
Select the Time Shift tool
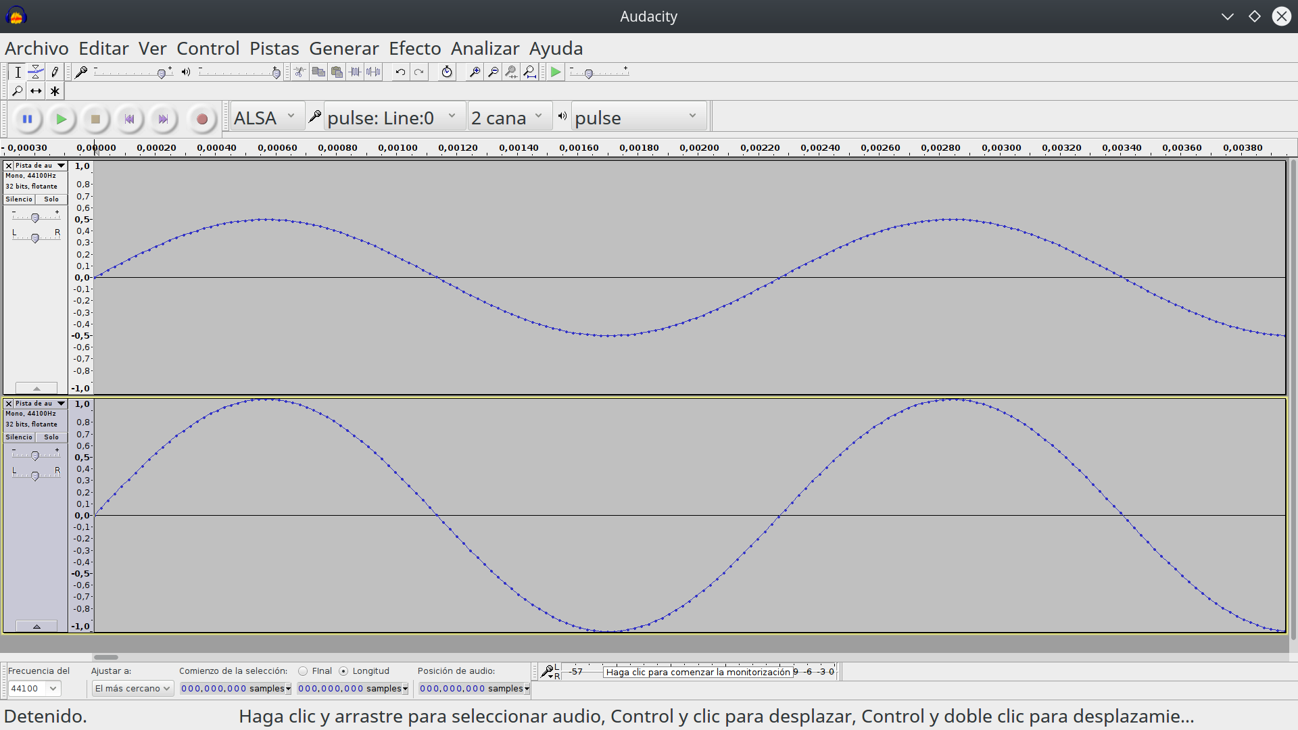coord(37,91)
